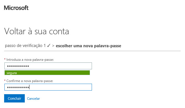
Task: Select the 'passo de verificação 1' step
Action: pyautogui.click(x=25, y=46)
